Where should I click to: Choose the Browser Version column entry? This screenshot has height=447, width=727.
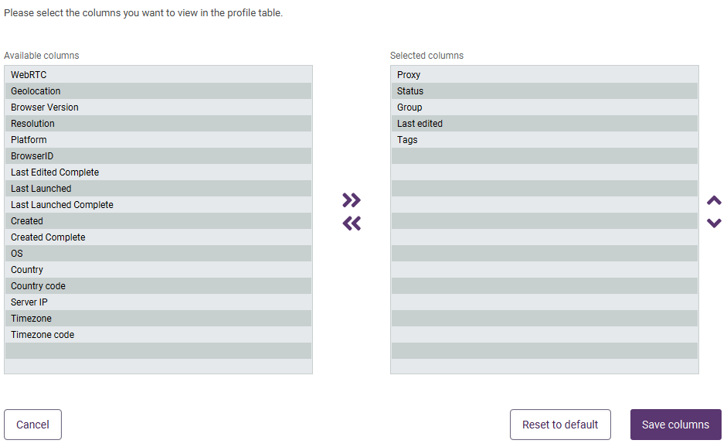(x=158, y=107)
